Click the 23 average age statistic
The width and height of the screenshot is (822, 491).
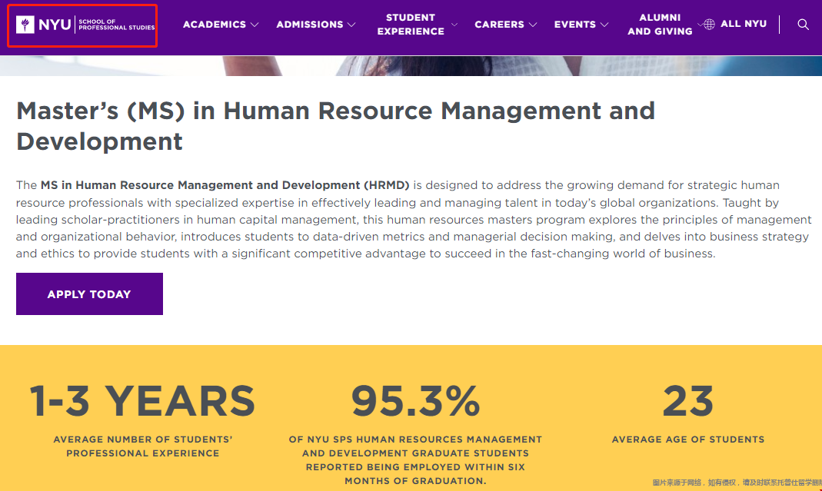pos(687,401)
